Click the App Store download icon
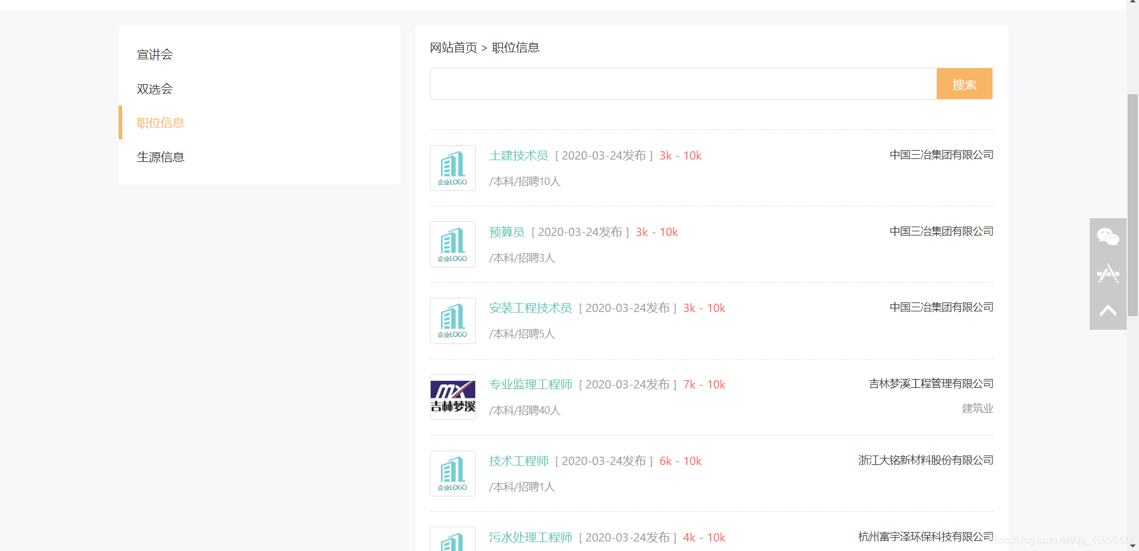Image resolution: width=1139 pixels, height=551 pixels. pyautogui.click(x=1108, y=273)
